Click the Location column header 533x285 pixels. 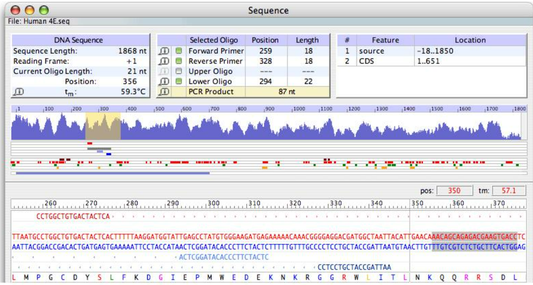(470, 40)
